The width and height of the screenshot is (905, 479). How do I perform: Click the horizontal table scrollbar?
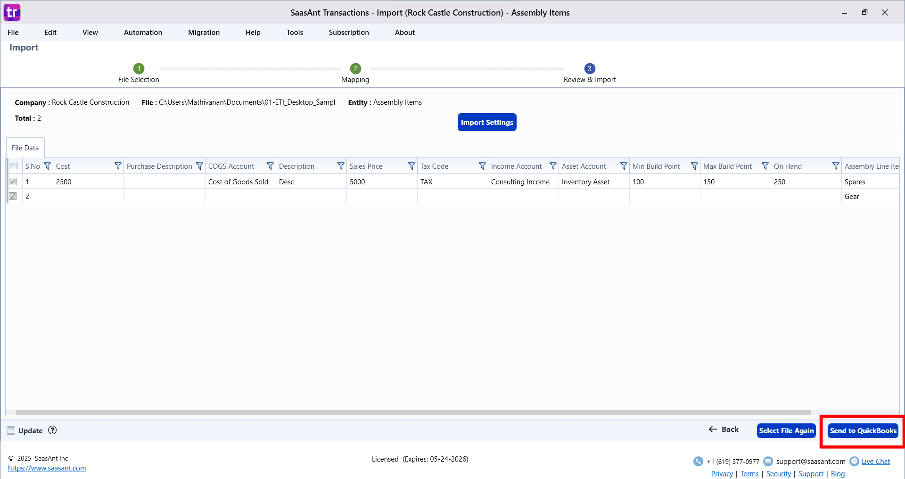click(x=413, y=413)
